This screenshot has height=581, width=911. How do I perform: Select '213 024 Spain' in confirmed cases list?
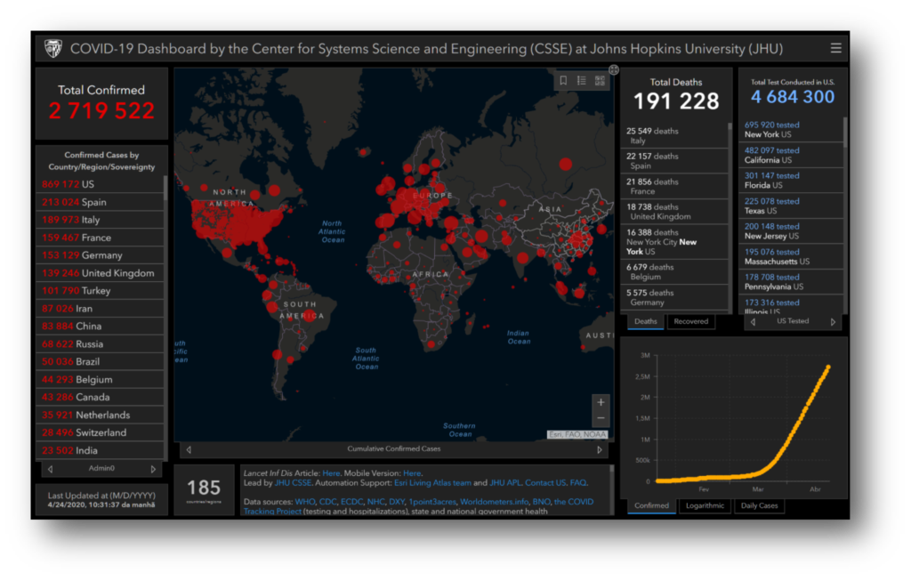(100, 202)
